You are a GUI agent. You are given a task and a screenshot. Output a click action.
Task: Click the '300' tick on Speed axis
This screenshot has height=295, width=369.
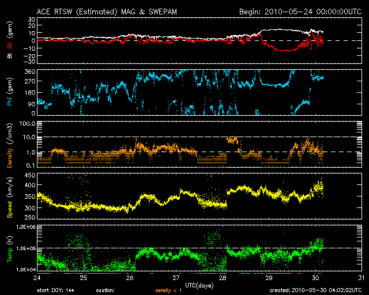coord(30,208)
